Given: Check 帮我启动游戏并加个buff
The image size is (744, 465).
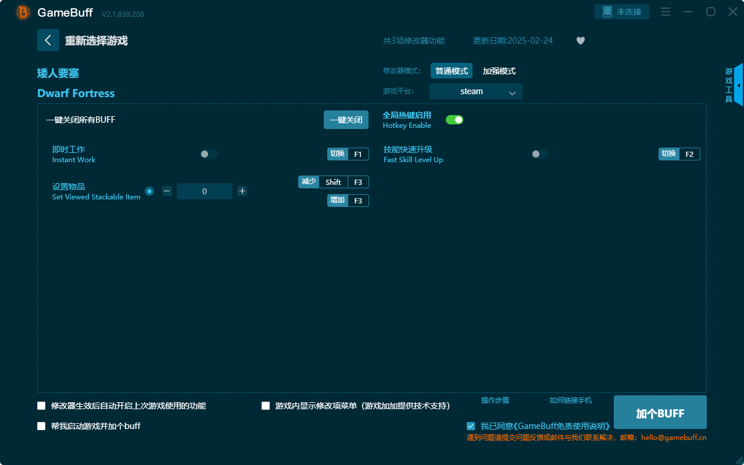Looking at the screenshot, I should [x=41, y=425].
